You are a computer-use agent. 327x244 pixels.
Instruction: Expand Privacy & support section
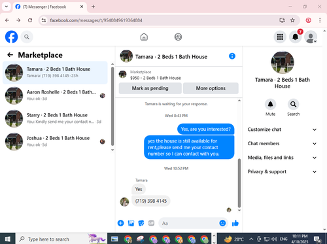[x=282, y=171]
